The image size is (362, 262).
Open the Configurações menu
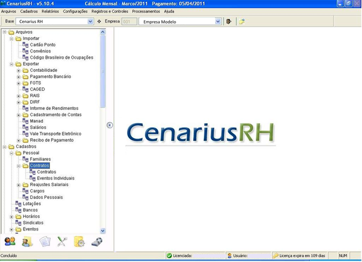coord(75,11)
